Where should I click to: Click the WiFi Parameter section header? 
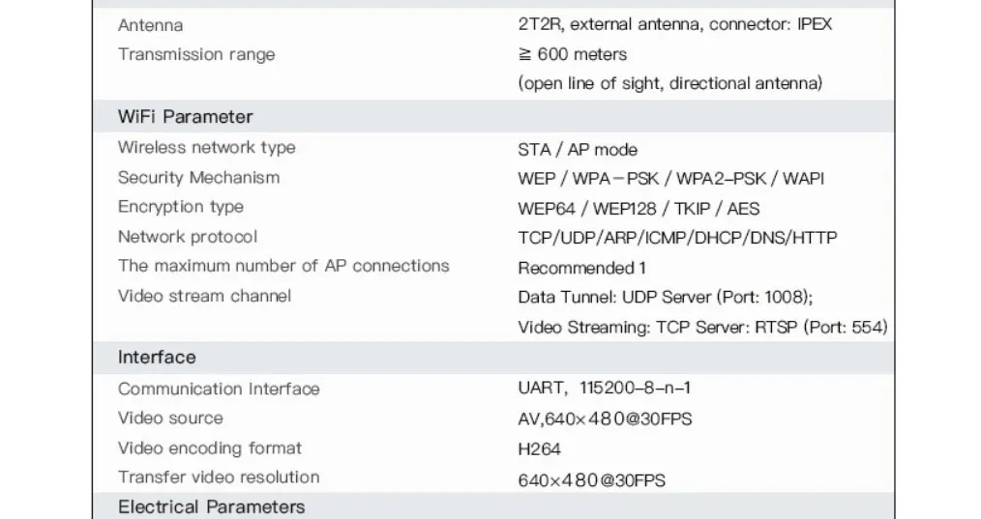pos(185,116)
